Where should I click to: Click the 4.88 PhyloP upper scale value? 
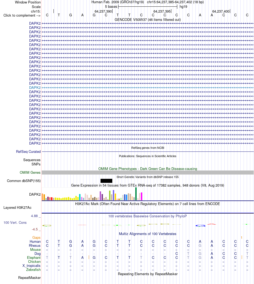(34, 216)
